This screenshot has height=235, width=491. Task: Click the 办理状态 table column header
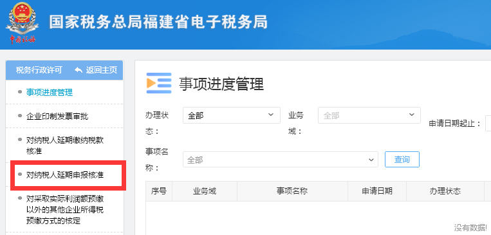coord(445,191)
